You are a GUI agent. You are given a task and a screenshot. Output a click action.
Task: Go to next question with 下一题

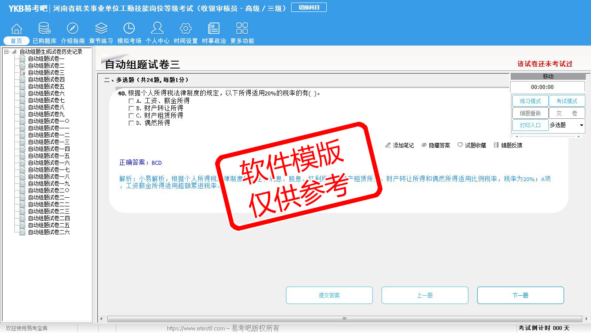(520, 295)
